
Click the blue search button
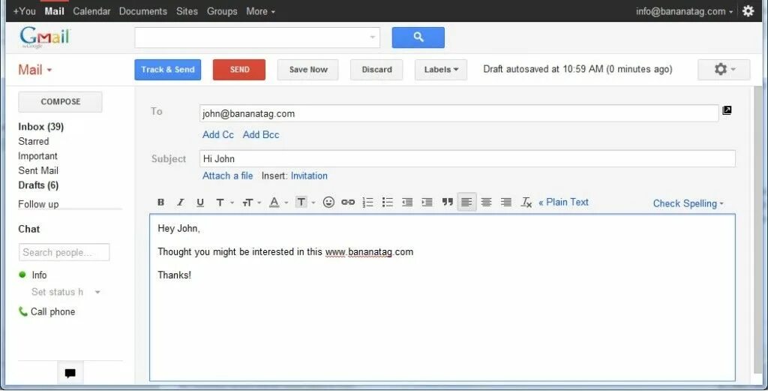[x=418, y=38]
